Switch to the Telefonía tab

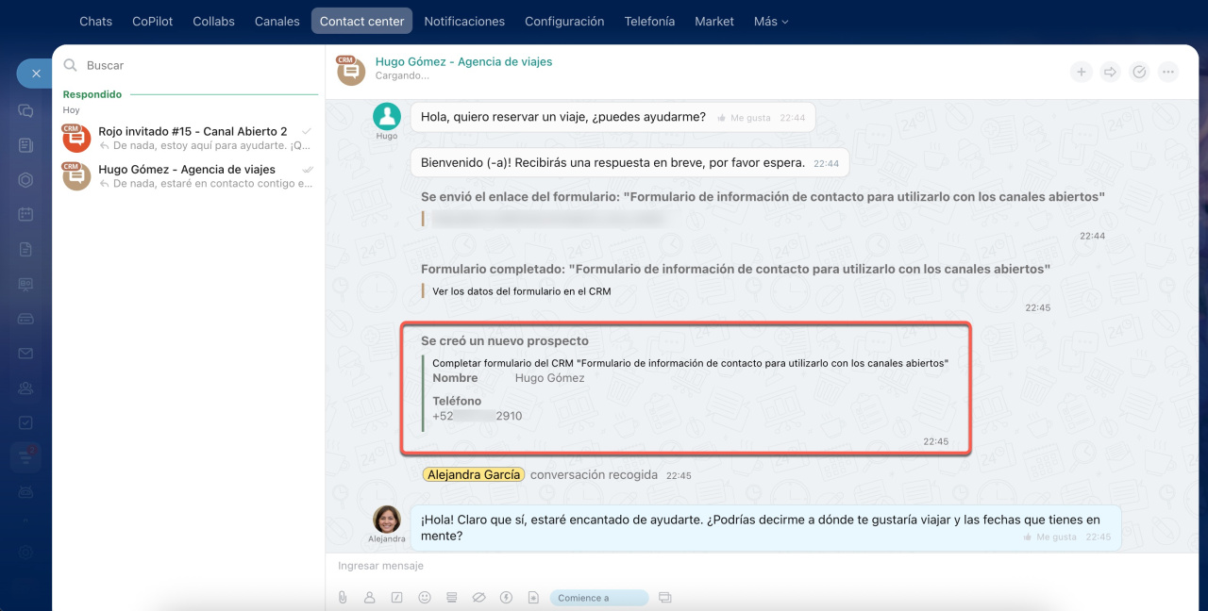[x=649, y=21]
